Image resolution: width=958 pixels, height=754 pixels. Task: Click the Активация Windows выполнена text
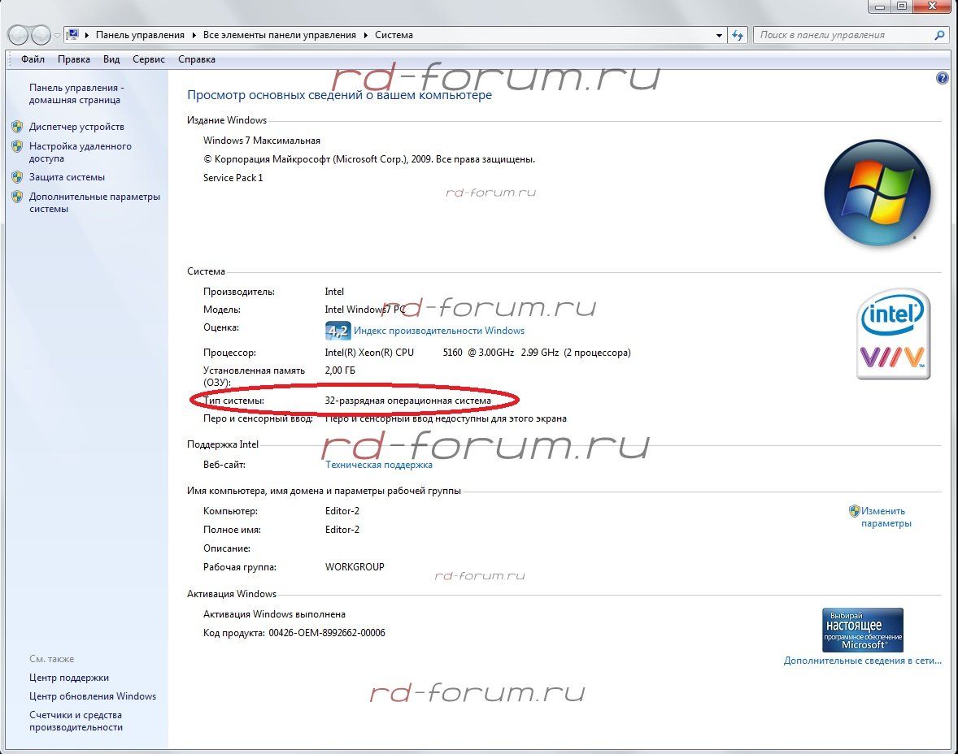point(274,614)
